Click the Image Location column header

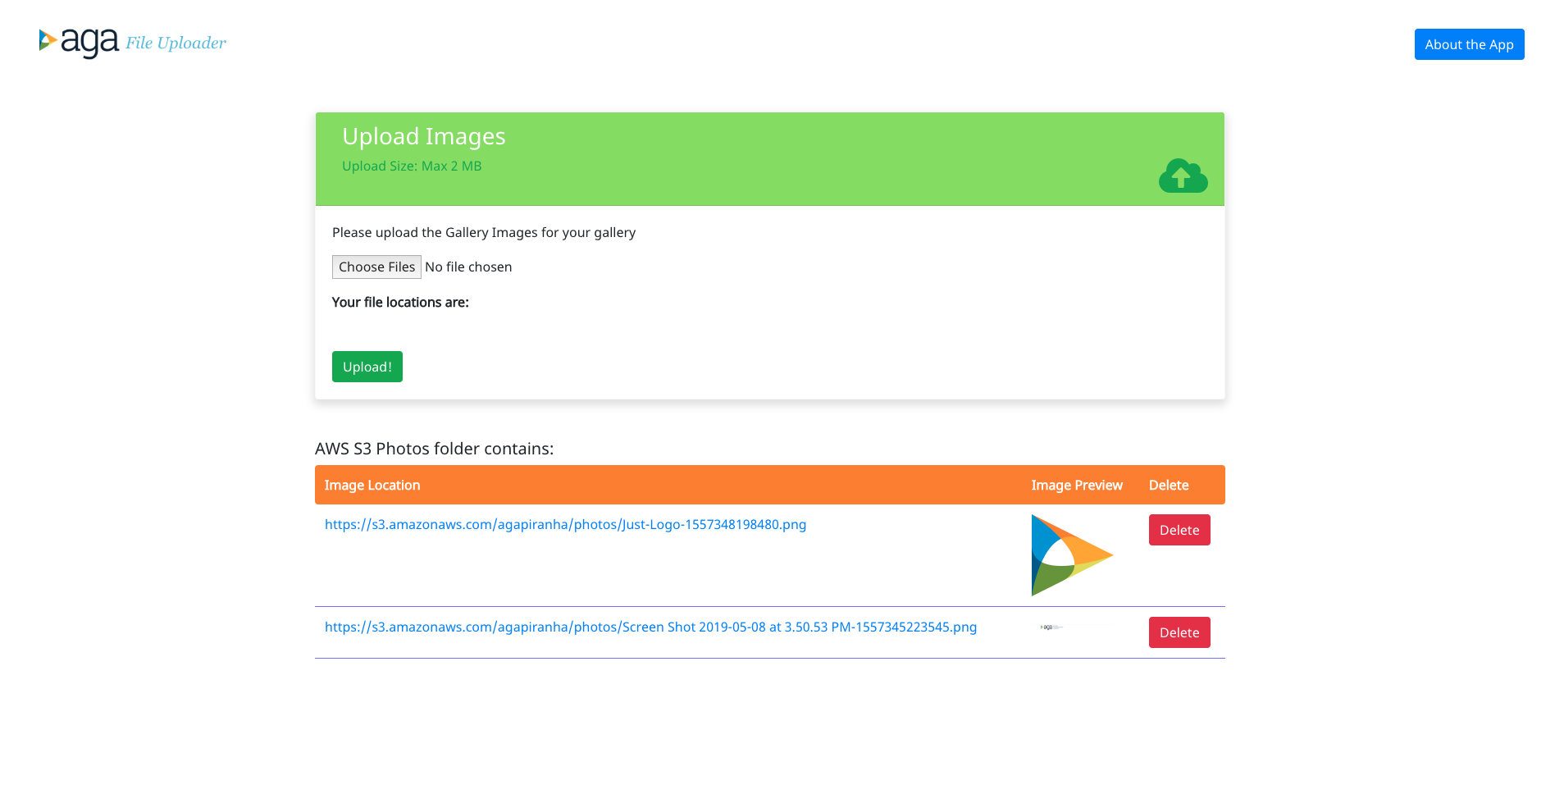[373, 485]
